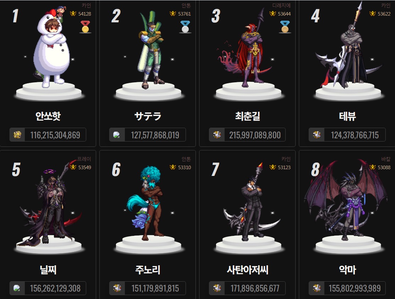Click the bronze medal icon on rank 3
395x299 pixels.
point(285,27)
